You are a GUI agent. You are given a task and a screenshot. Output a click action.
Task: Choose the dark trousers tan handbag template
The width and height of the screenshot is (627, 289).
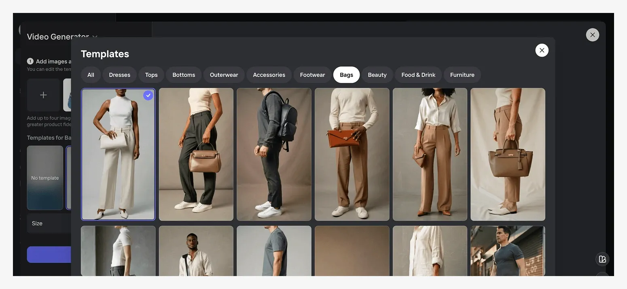click(x=196, y=154)
